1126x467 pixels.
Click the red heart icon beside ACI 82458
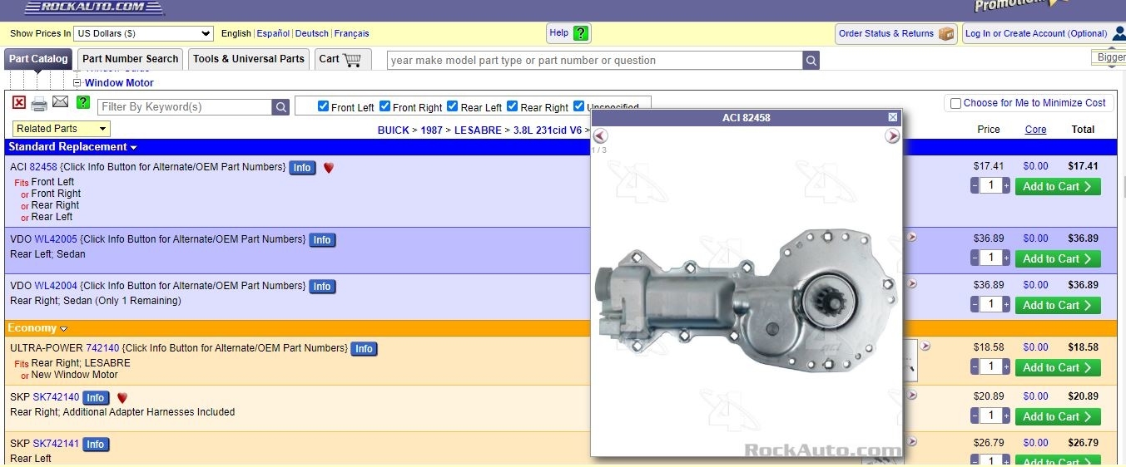coord(329,168)
